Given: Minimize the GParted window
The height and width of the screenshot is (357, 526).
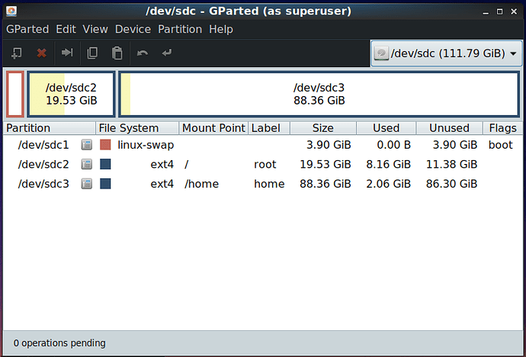Looking at the screenshot, I should (x=486, y=11).
